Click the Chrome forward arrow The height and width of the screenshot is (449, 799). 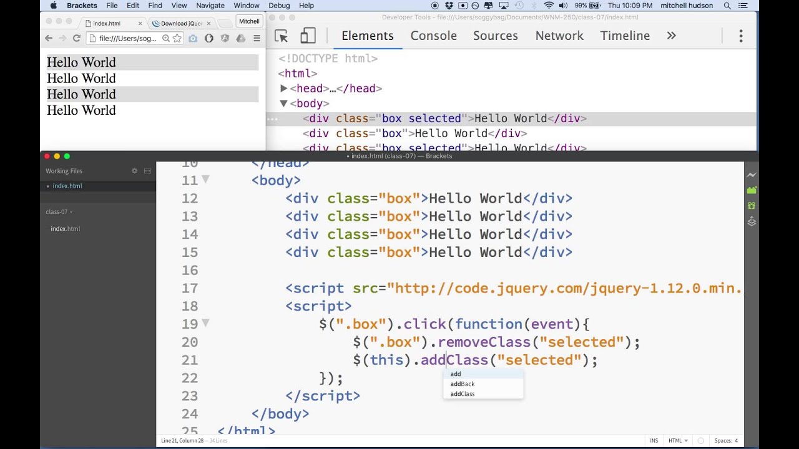coord(62,38)
